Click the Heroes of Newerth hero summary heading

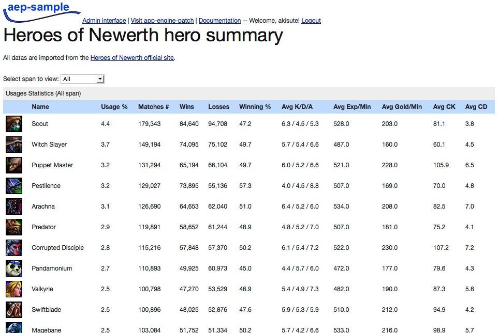143,35
